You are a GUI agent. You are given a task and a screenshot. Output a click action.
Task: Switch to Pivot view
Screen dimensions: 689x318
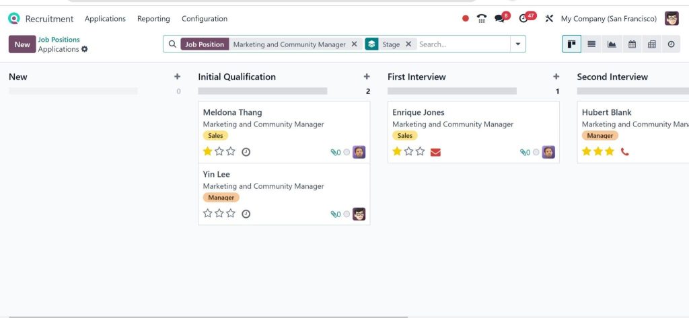click(x=651, y=44)
